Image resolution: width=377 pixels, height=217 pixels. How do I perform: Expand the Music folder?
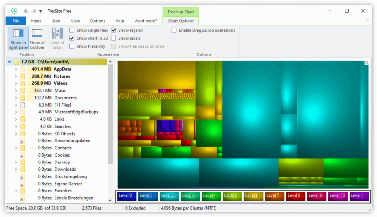[16, 91]
